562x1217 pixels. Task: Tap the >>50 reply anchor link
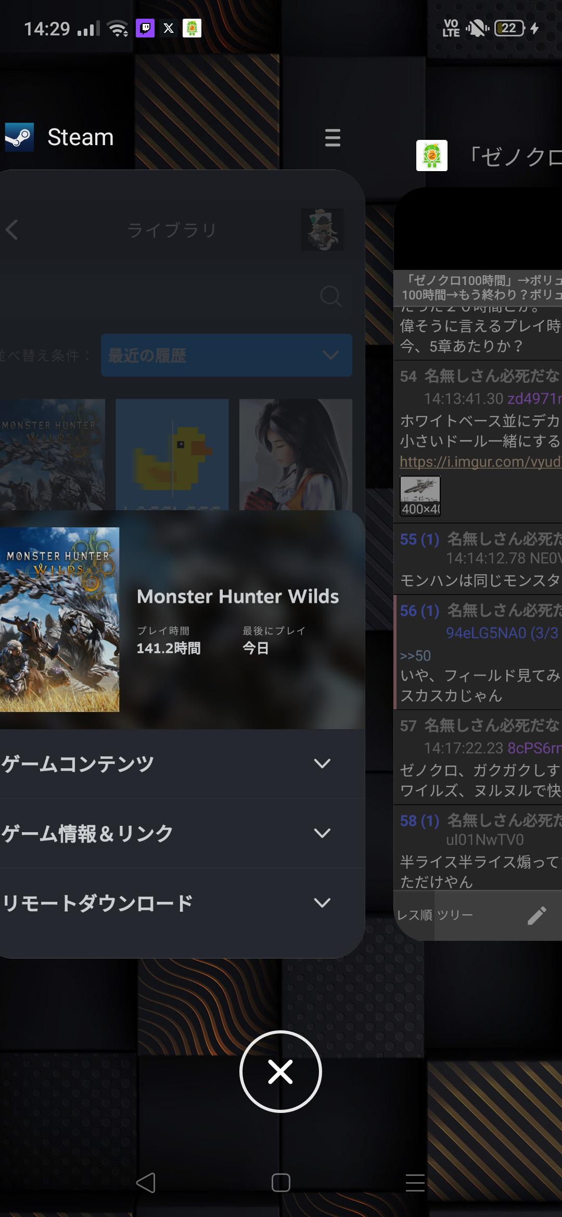415,655
